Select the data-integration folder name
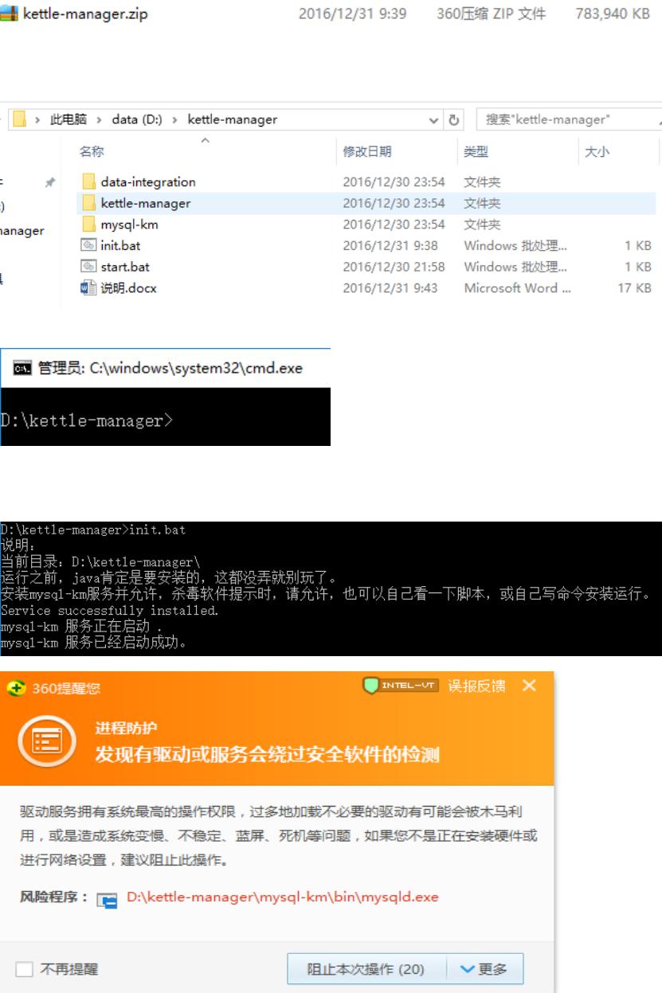The image size is (662, 993). [147, 182]
